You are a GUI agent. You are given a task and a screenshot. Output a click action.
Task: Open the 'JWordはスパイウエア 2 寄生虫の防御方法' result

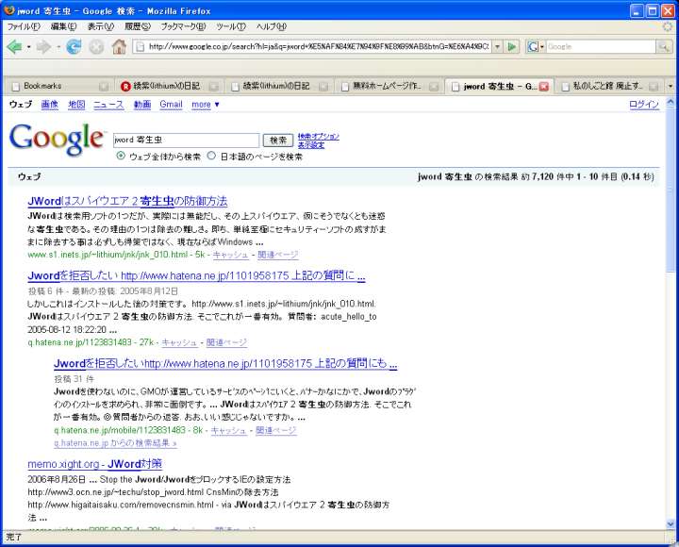point(127,201)
